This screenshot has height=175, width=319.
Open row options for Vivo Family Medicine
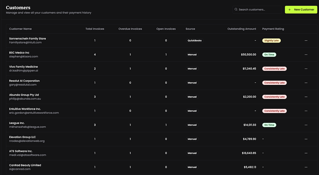pyautogui.click(x=306, y=69)
